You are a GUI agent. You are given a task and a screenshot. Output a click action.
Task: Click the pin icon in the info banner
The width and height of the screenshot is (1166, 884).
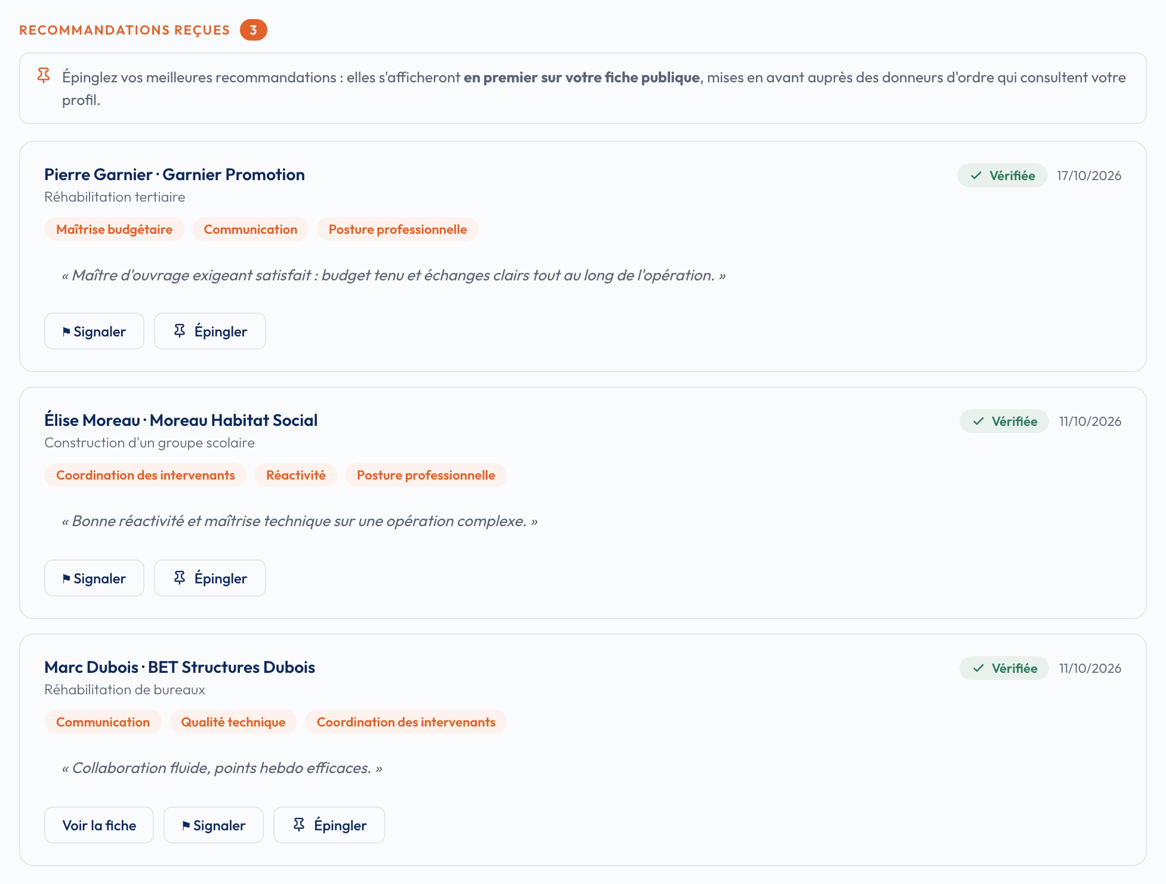44,76
